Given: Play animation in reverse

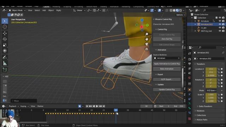Looking at the screenshot, I should click(x=94, y=106).
